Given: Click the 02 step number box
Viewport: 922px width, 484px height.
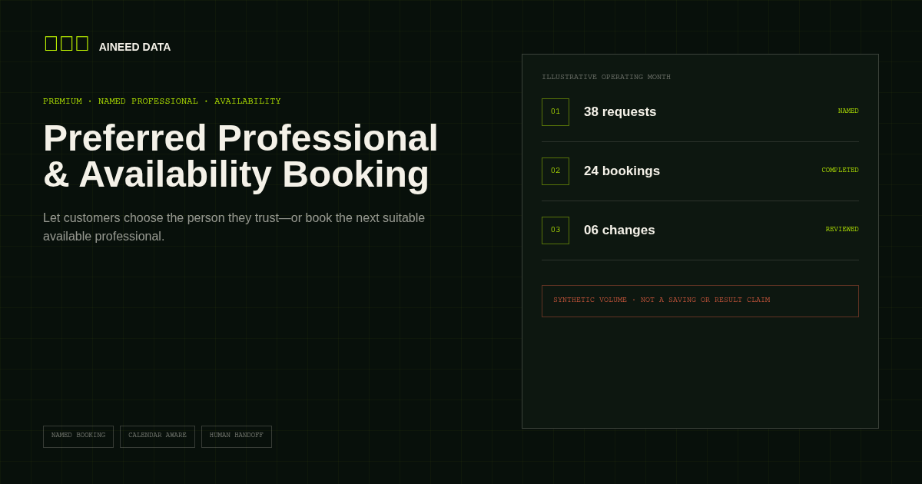Looking at the screenshot, I should click(556, 171).
